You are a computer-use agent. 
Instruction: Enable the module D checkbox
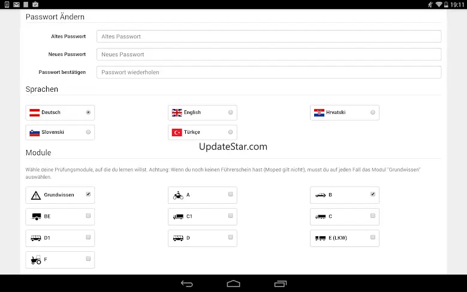231,237
